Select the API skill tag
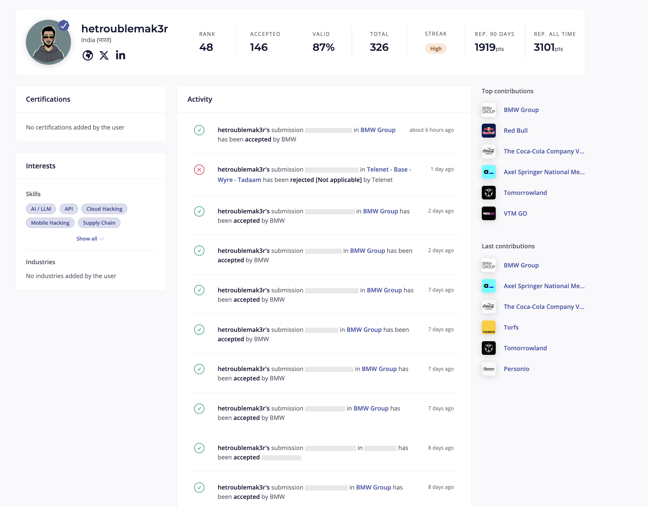The height and width of the screenshot is (507, 648). click(69, 209)
